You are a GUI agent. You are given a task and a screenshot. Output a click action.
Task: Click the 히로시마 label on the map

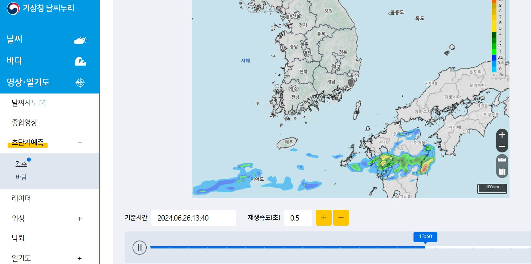(453, 97)
